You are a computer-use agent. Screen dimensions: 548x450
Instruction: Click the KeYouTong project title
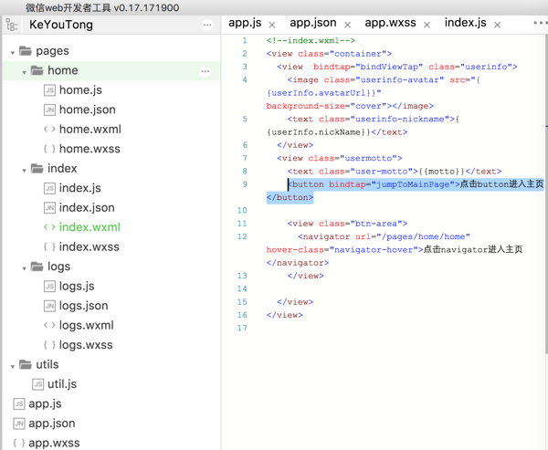61,25
